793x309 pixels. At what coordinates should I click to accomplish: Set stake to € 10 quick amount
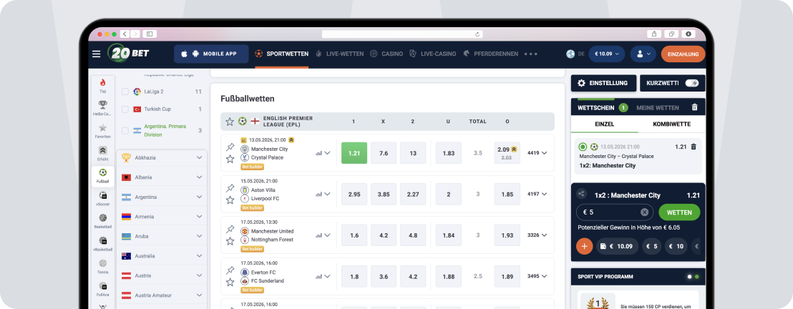[x=676, y=246]
